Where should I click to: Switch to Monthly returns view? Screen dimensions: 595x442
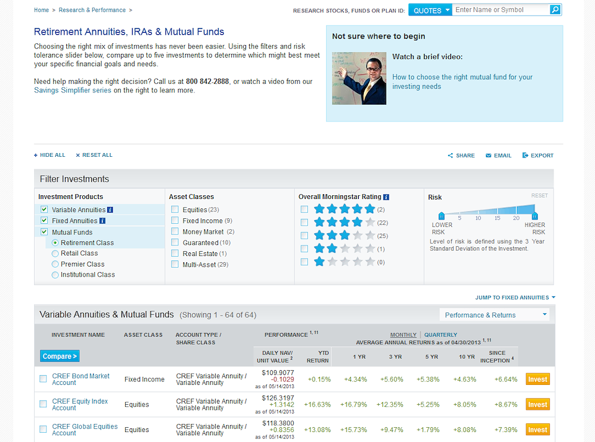[x=403, y=335]
